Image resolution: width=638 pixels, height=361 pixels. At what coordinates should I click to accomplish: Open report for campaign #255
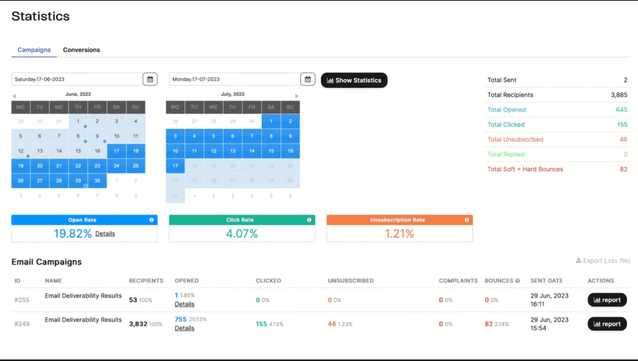tap(607, 300)
